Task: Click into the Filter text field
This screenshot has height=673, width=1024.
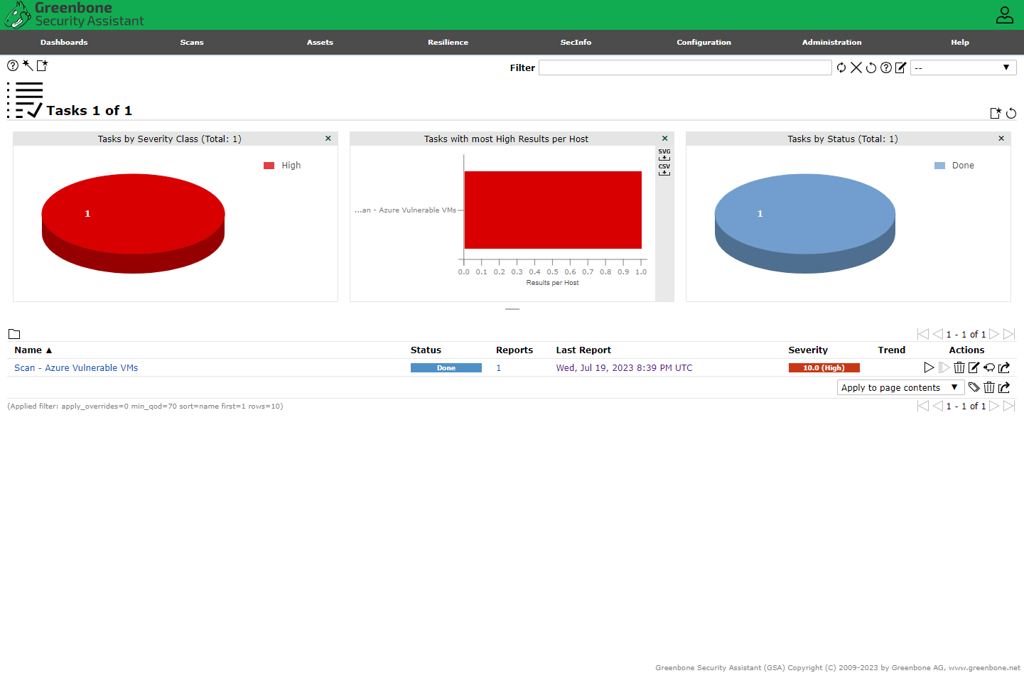Action: pos(685,68)
